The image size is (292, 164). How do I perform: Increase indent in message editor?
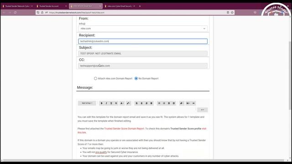(x=173, y=103)
